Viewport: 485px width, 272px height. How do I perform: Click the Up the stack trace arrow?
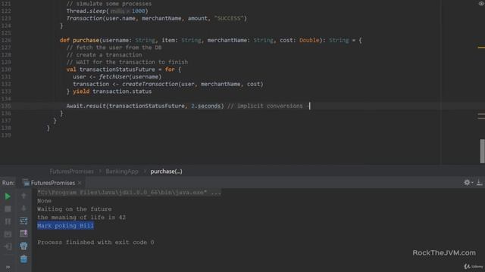[x=23, y=196]
